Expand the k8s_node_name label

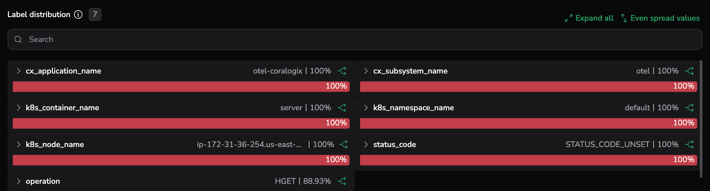(19, 144)
